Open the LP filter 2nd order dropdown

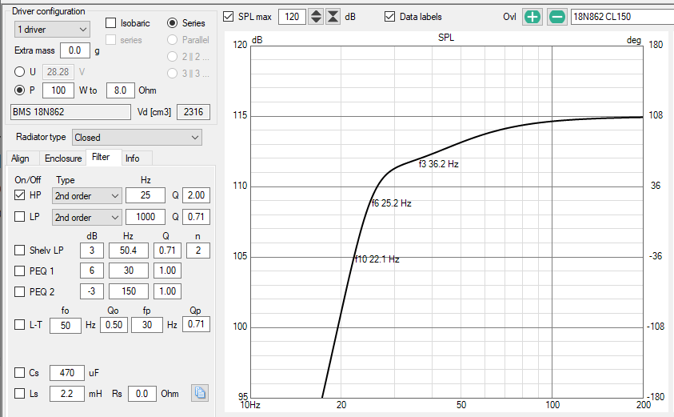(87, 217)
